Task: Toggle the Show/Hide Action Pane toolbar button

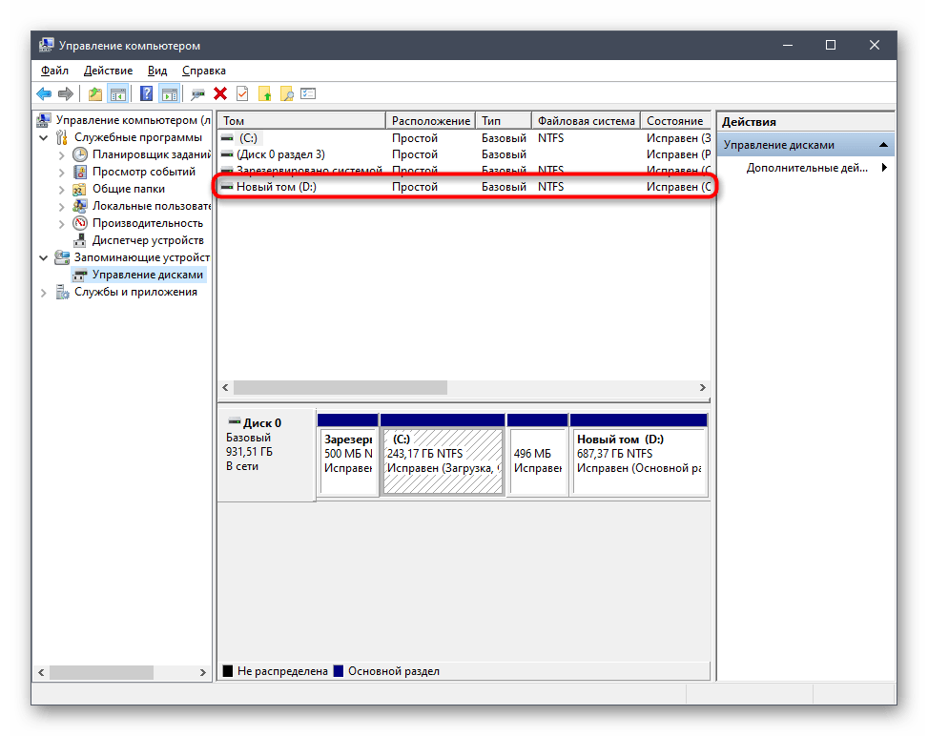Action: (x=169, y=93)
